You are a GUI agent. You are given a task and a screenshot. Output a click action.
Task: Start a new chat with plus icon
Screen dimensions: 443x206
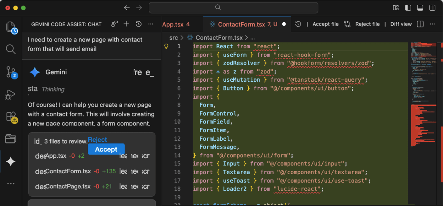(x=126, y=24)
